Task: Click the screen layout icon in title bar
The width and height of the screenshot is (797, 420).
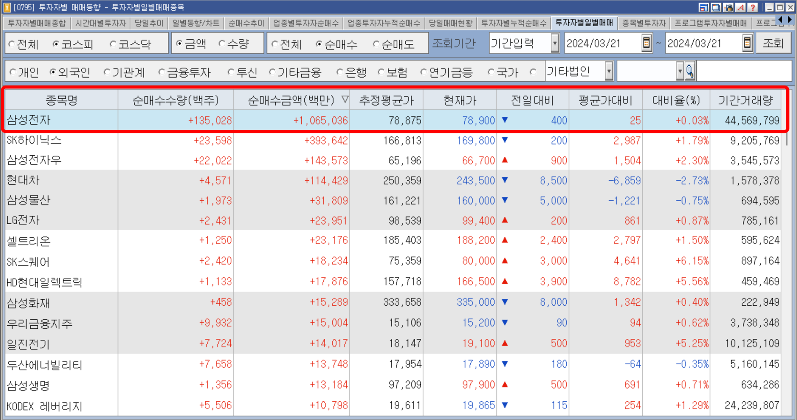Action: tap(704, 7)
